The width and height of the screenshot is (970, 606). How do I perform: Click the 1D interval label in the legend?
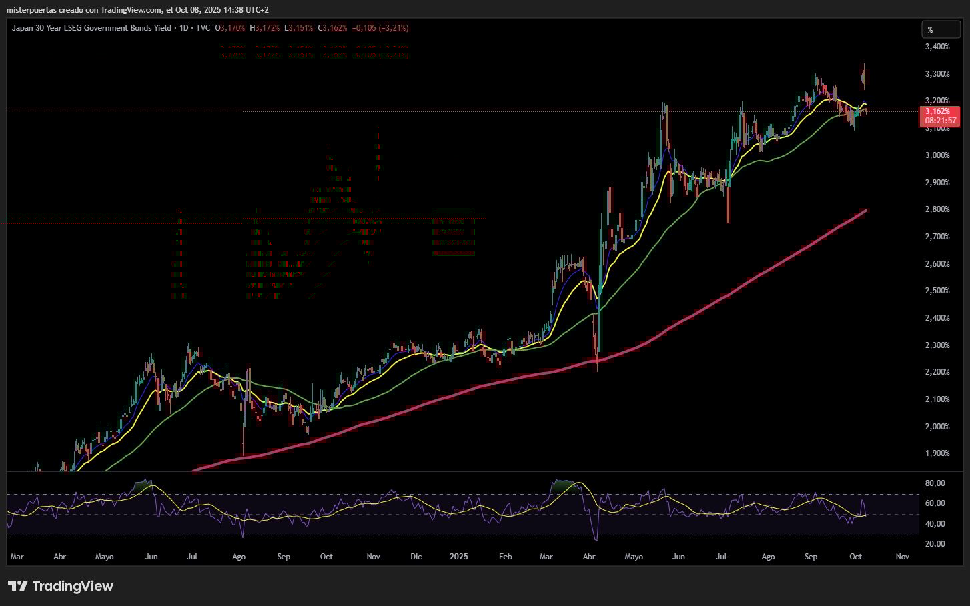pyautogui.click(x=184, y=28)
